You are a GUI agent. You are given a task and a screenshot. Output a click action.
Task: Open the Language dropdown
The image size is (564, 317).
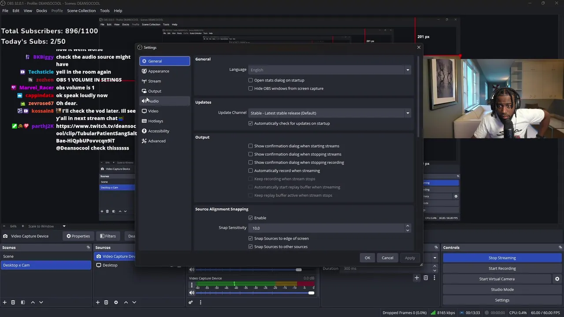330,70
